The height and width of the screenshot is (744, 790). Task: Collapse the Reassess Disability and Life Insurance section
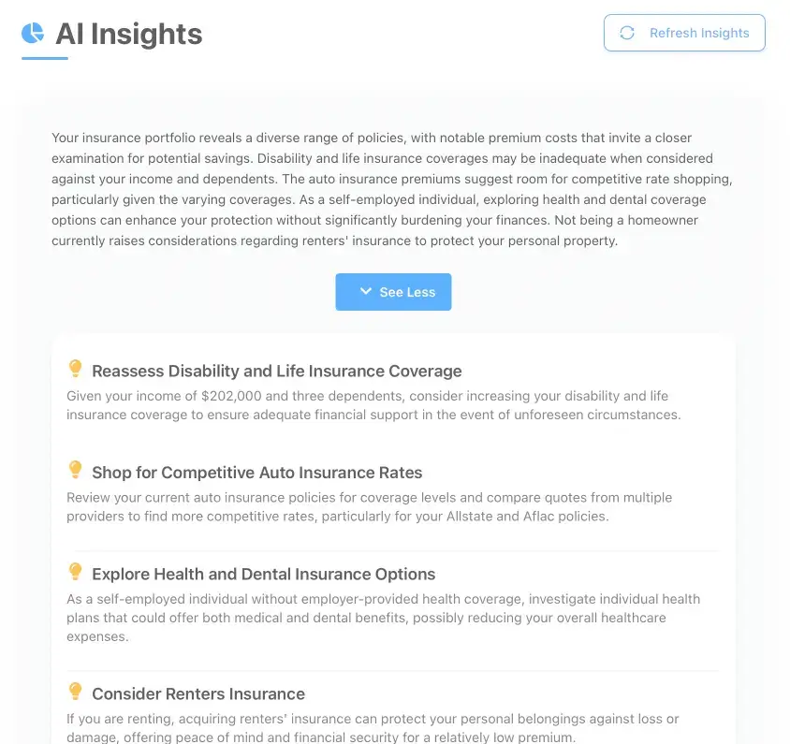tap(275, 371)
